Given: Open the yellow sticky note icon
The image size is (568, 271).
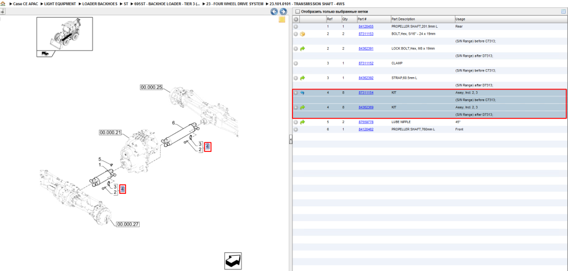Looking at the screenshot, I should [282, 20].
